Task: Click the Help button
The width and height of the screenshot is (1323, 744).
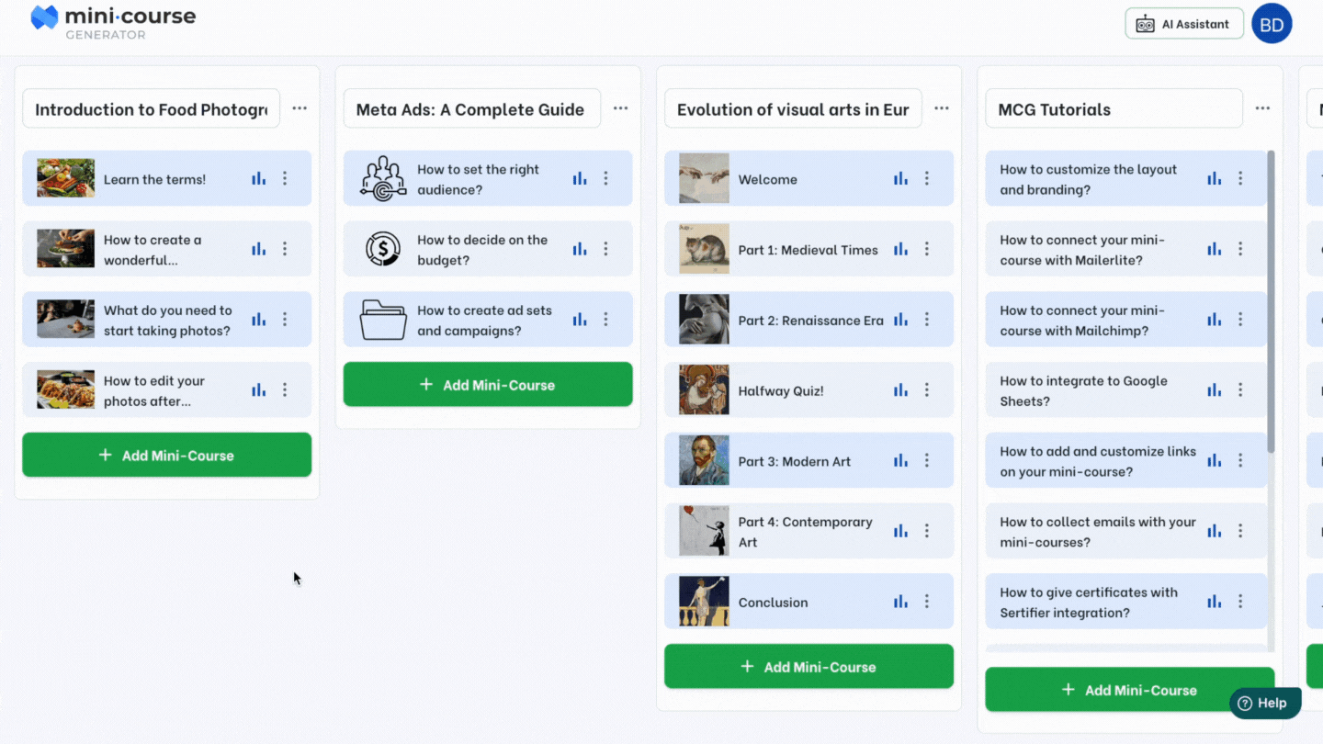Action: coord(1262,703)
